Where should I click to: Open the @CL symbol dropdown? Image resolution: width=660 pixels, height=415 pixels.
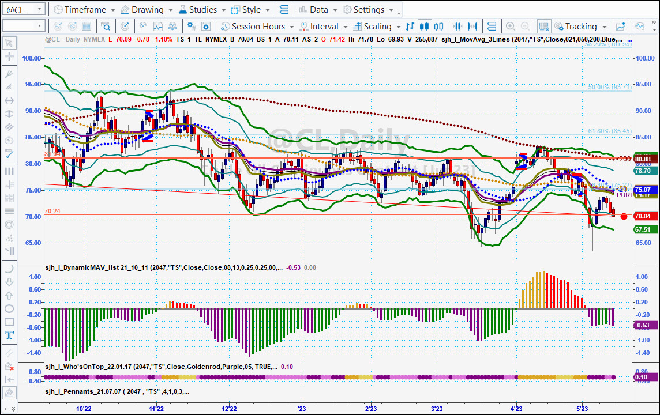[40, 9]
